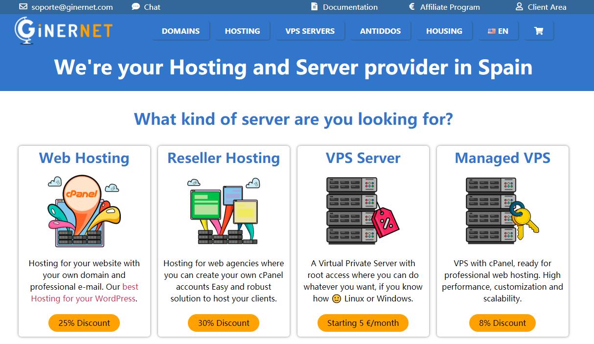Open the Hosting menu
The height and width of the screenshot is (344, 594).
coord(242,31)
